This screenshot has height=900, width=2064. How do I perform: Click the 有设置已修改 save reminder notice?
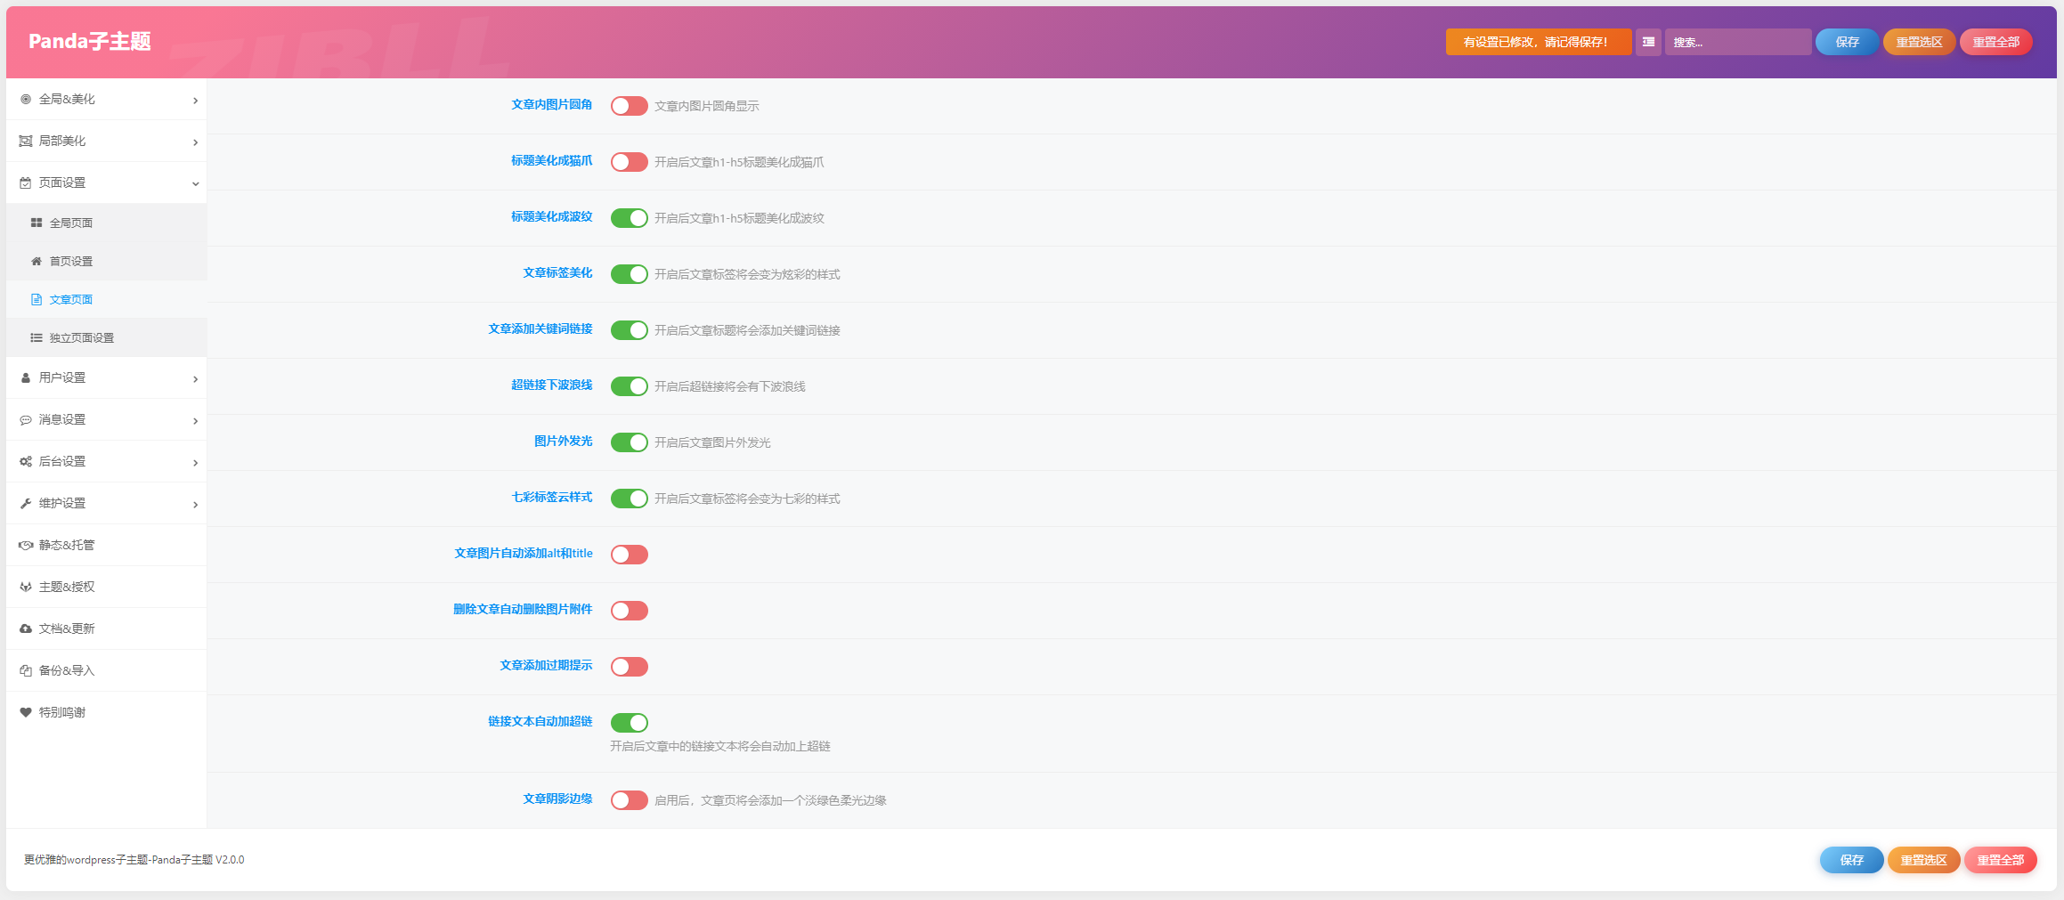(1538, 42)
